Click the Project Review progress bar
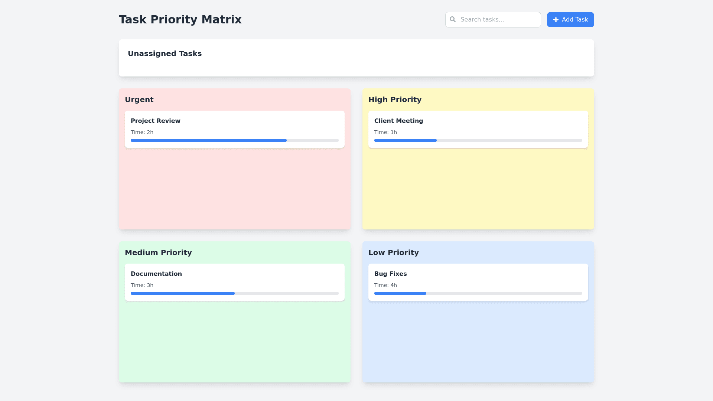Image resolution: width=713 pixels, height=401 pixels. point(234,140)
